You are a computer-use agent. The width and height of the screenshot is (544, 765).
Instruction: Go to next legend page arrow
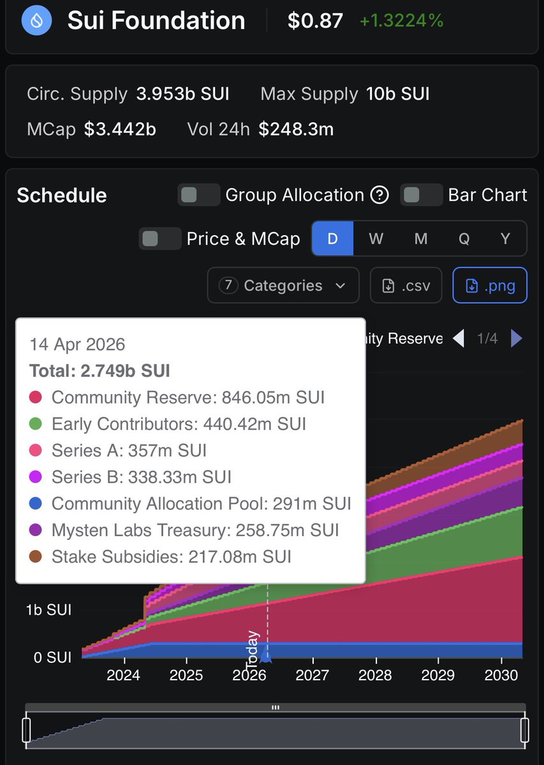tap(517, 339)
